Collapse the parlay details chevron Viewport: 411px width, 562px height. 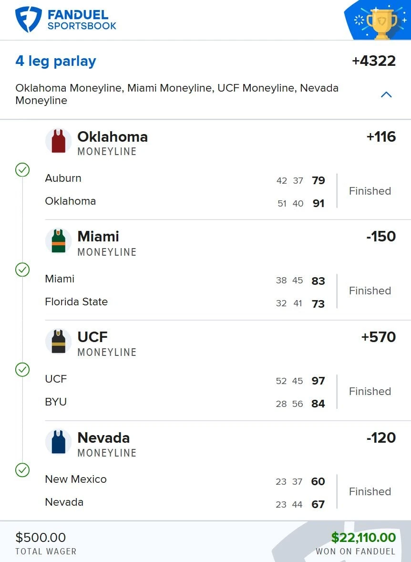tap(386, 94)
